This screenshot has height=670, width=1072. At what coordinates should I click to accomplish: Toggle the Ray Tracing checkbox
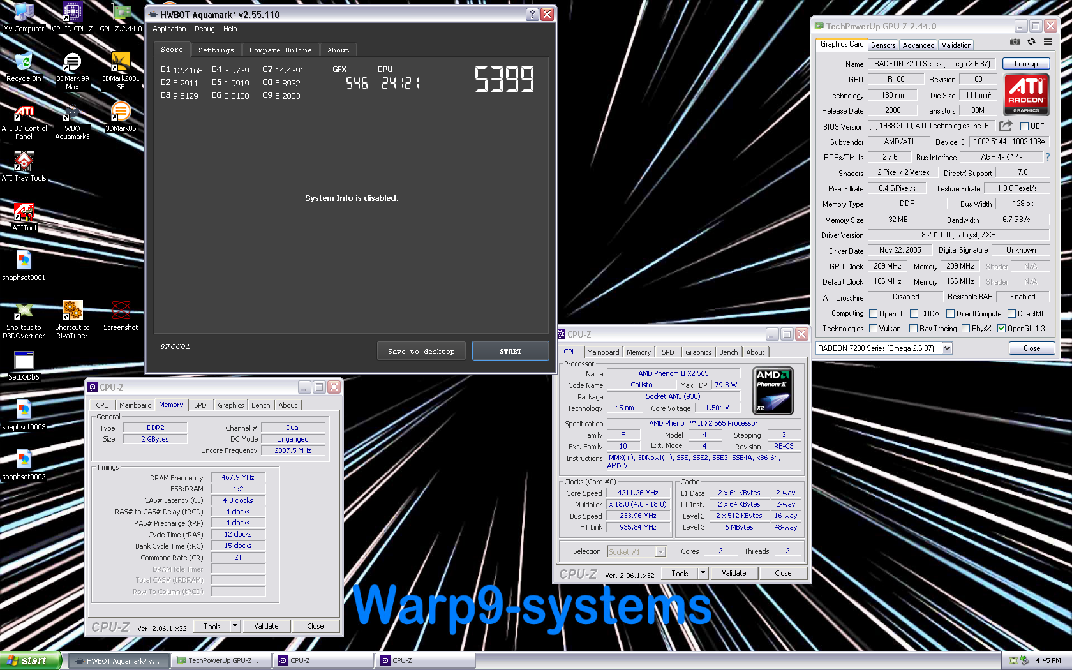913,329
